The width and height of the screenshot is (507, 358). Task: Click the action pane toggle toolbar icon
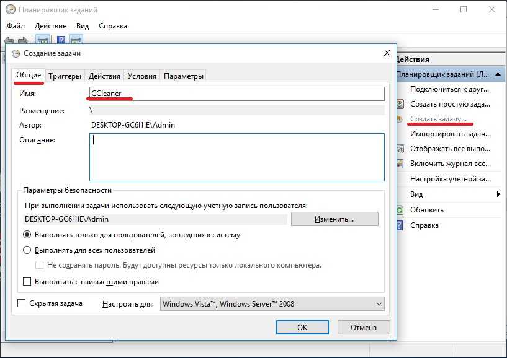point(76,40)
